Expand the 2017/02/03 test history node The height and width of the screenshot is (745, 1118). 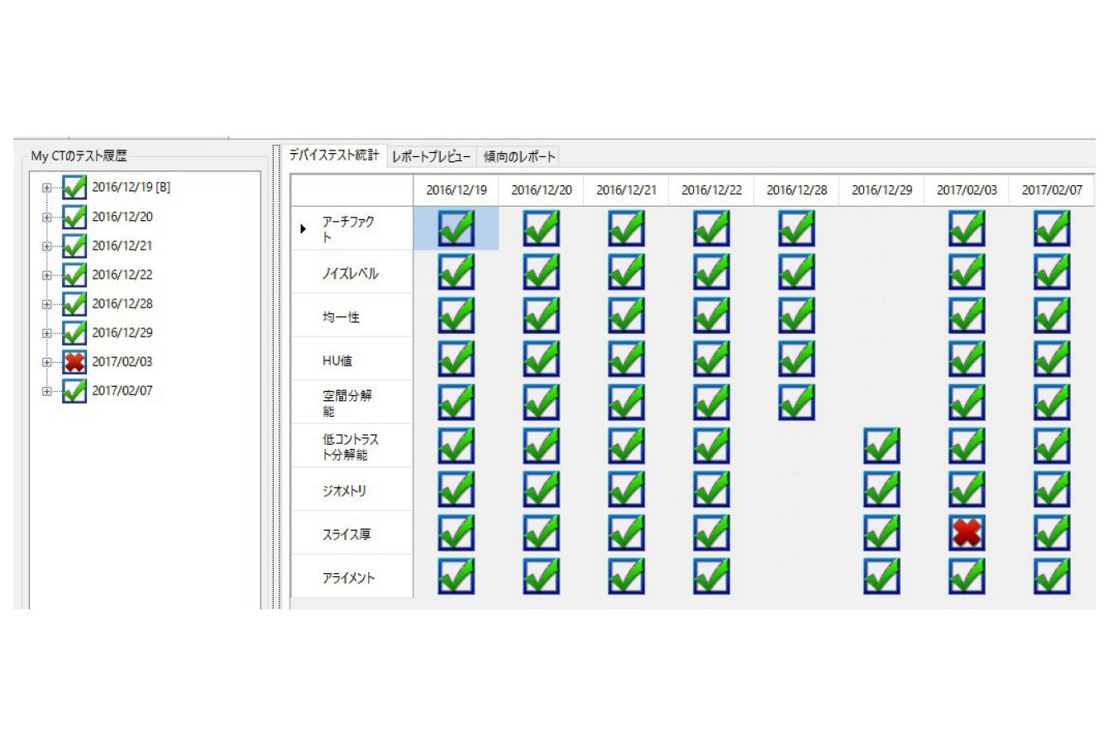[47, 362]
